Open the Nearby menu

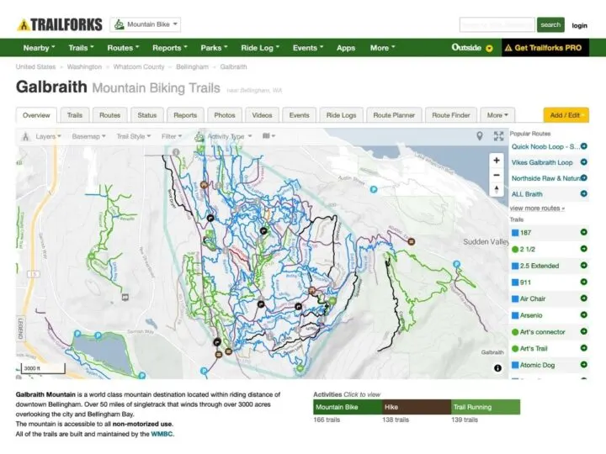click(39, 48)
